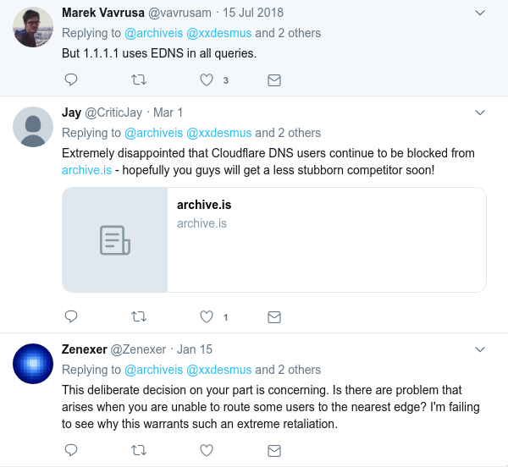Open the archive.is link in Jay's tweet text
The height and width of the screenshot is (467, 508).
(87, 170)
